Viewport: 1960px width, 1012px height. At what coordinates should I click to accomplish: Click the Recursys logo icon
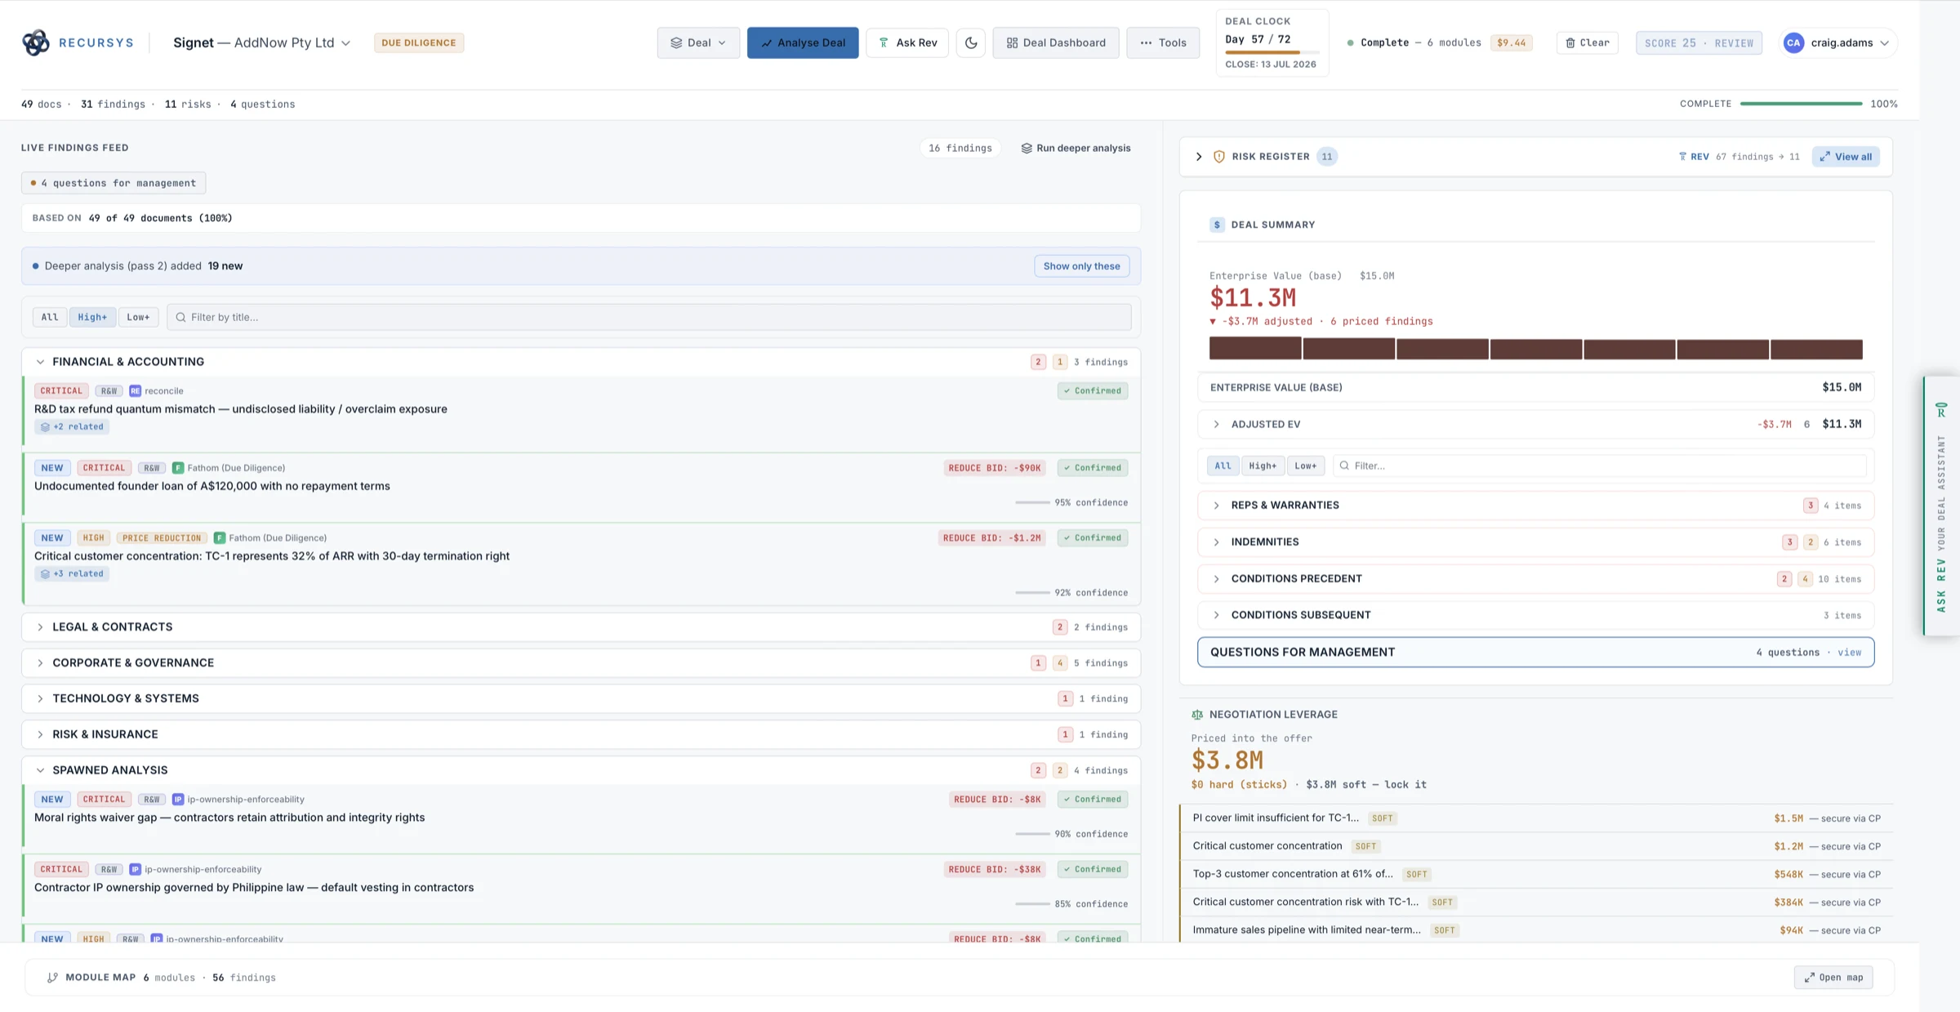click(35, 42)
